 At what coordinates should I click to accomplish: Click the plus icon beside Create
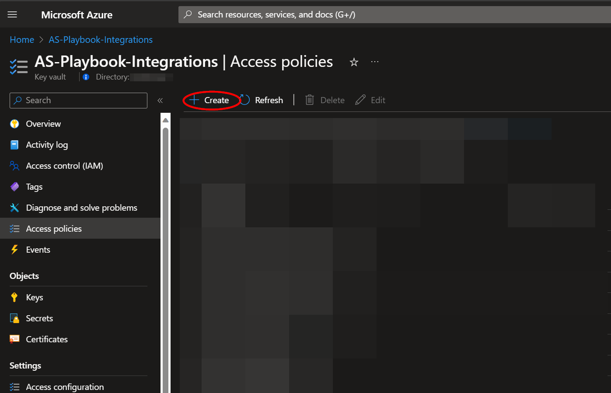click(x=194, y=100)
